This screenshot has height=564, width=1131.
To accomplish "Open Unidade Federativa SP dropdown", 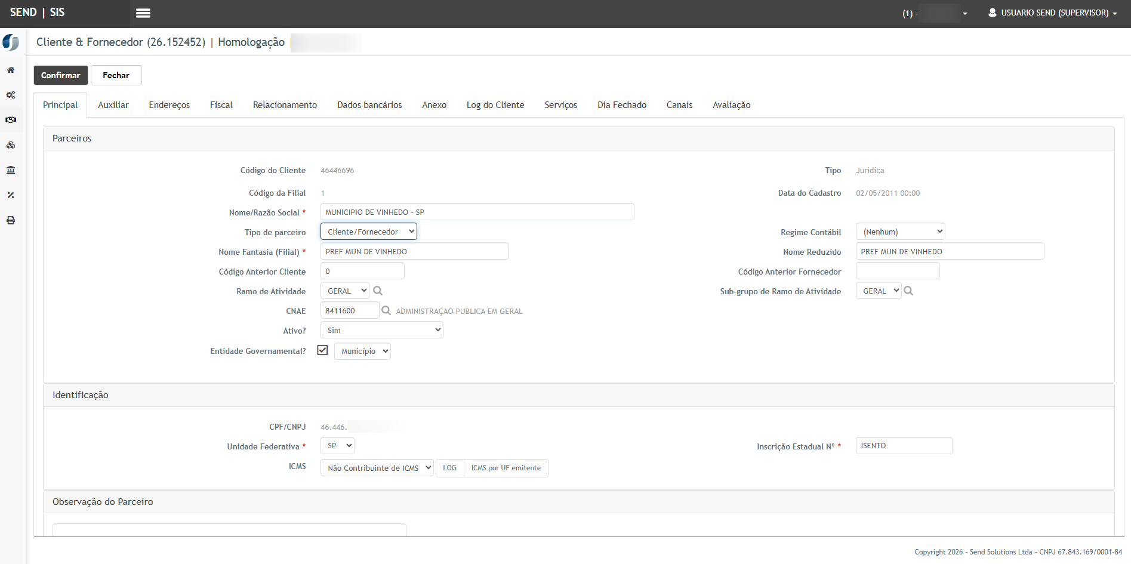I will coord(337,446).
